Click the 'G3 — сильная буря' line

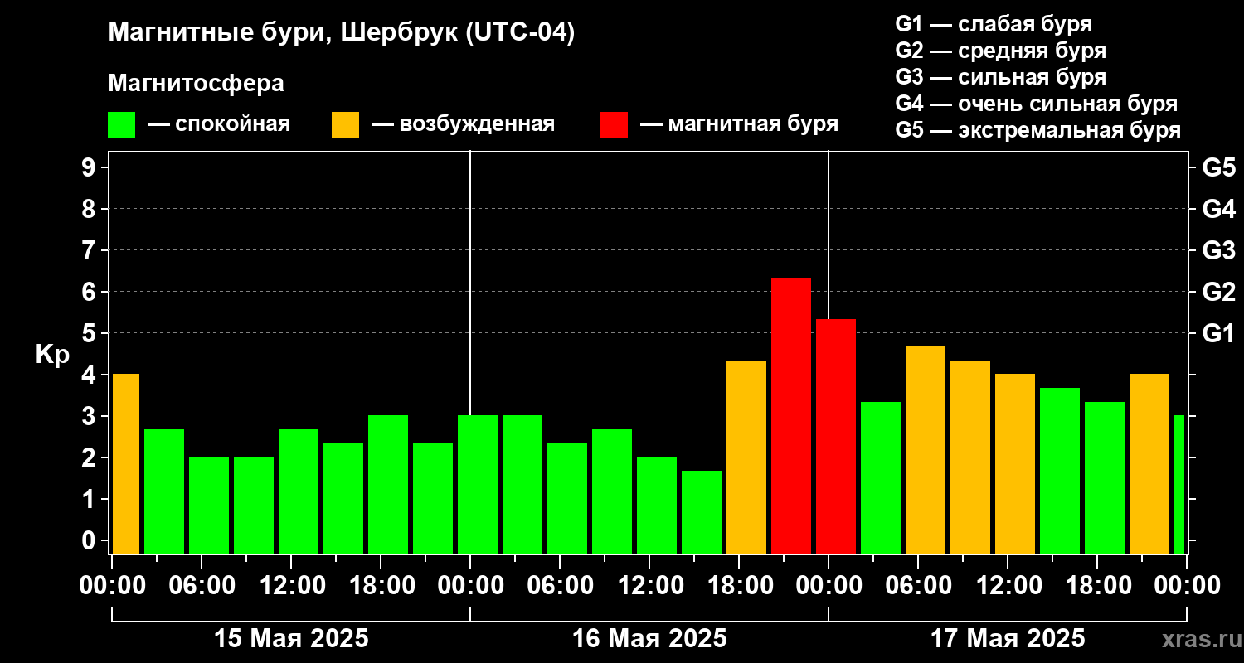coord(1001,77)
